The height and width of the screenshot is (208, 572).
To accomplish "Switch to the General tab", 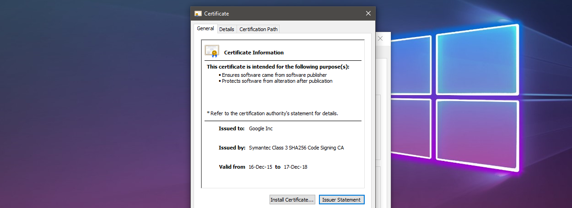I will pyautogui.click(x=205, y=28).
